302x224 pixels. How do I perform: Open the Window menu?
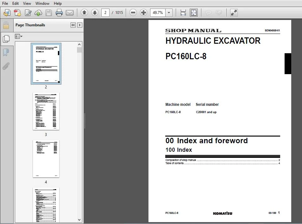42,3
